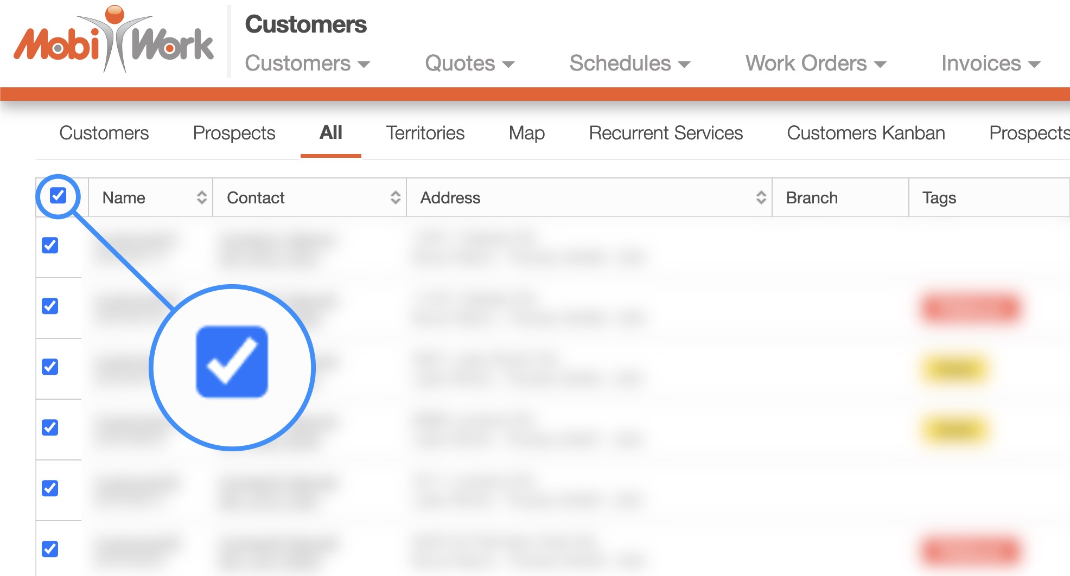Sort by Address column arrows

761,198
